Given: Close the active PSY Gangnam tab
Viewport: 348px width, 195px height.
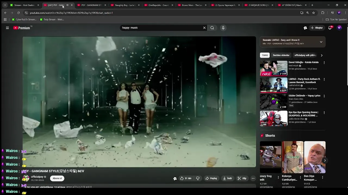Looking at the screenshot, I should [72, 5].
